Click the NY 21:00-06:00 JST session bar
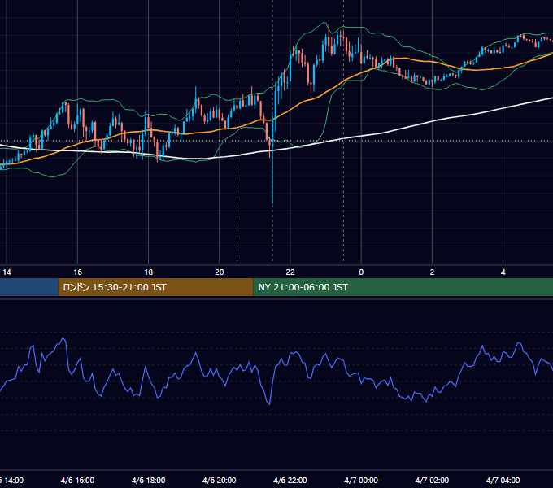The width and height of the screenshot is (553, 488). (x=403, y=287)
